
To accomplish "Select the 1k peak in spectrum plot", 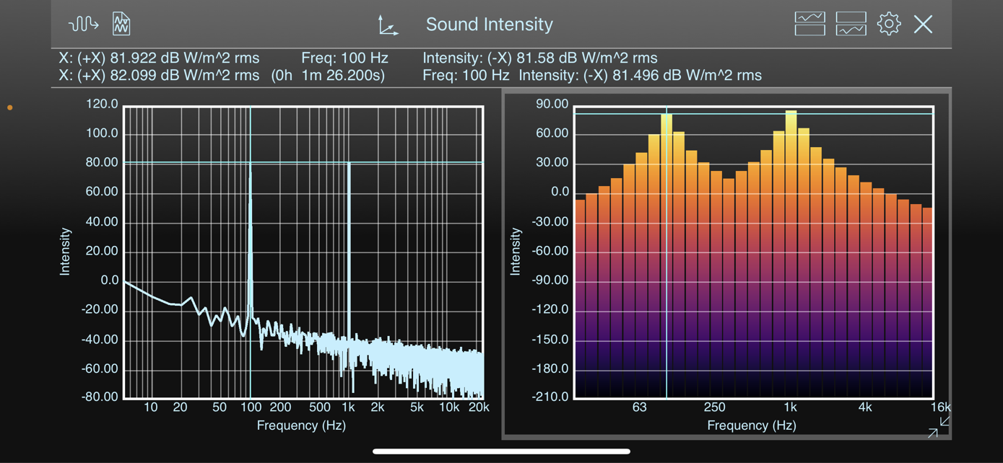I will click(x=349, y=250).
